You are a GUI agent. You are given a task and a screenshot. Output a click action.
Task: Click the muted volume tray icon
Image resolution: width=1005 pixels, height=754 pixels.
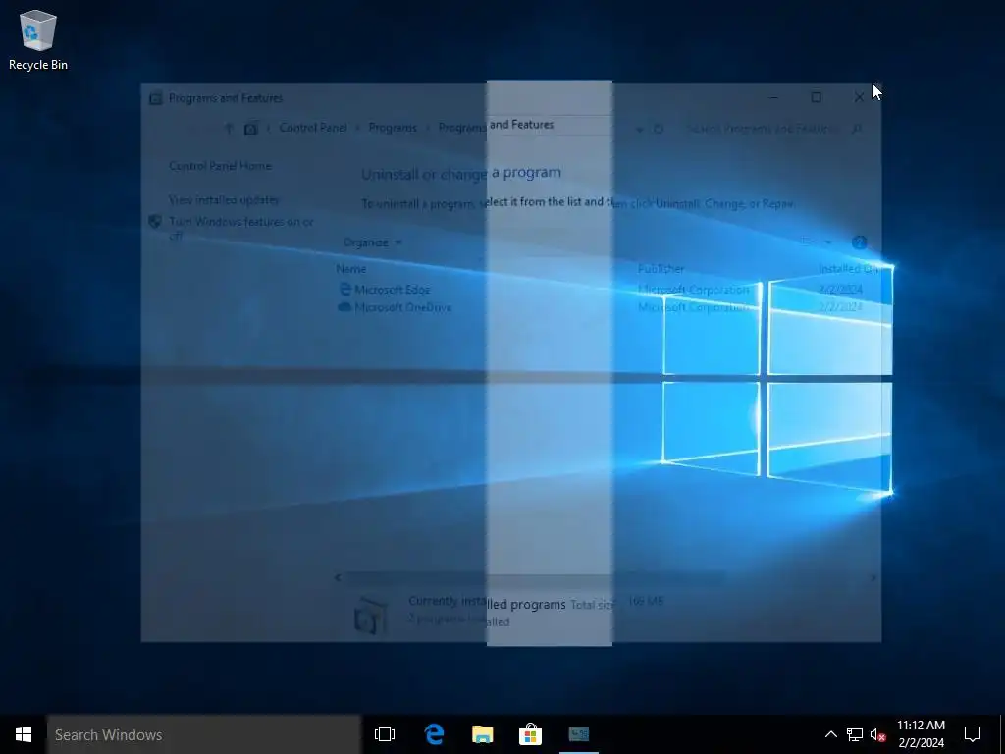click(x=877, y=734)
